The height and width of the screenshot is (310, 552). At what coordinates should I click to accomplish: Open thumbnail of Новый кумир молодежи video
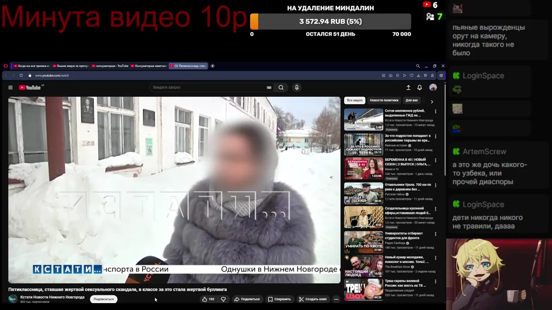pos(363,266)
